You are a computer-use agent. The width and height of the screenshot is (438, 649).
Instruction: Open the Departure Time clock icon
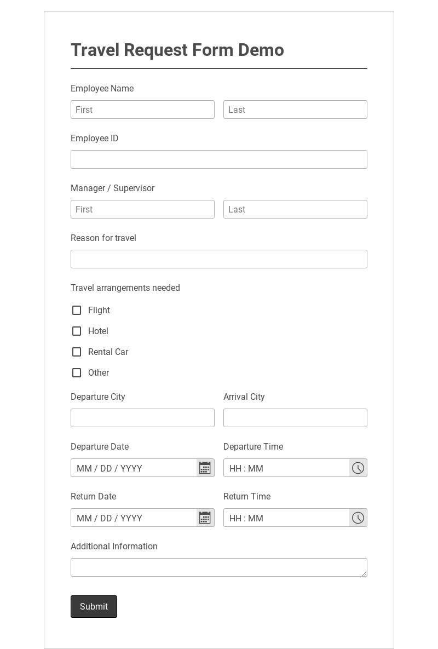[358, 468]
